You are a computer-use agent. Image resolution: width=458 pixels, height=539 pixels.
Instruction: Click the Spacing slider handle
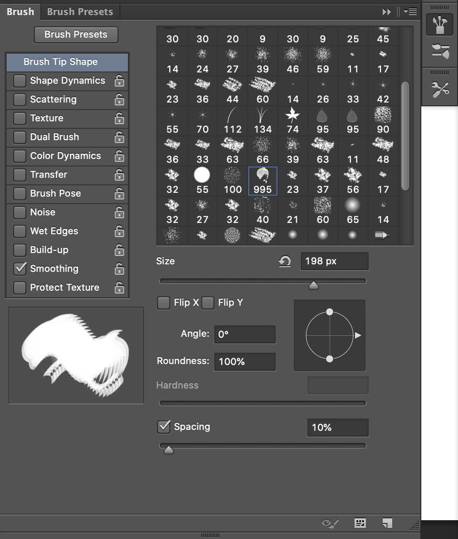[x=169, y=450]
